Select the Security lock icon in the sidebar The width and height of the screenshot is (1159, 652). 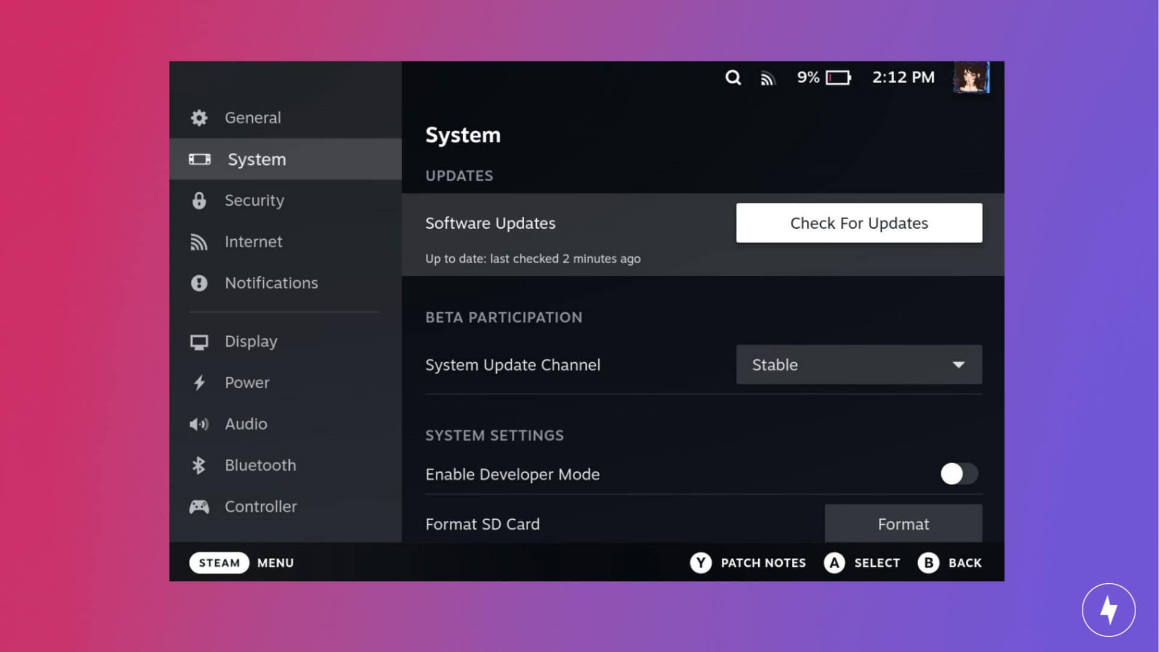click(x=199, y=200)
